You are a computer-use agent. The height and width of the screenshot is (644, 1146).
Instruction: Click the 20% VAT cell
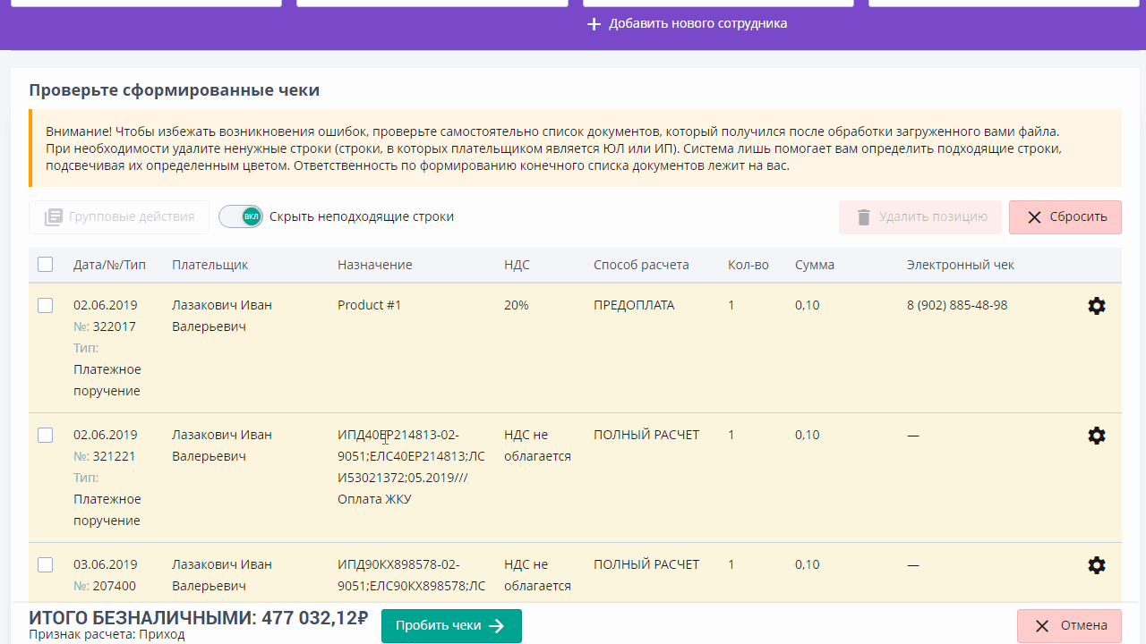point(517,305)
